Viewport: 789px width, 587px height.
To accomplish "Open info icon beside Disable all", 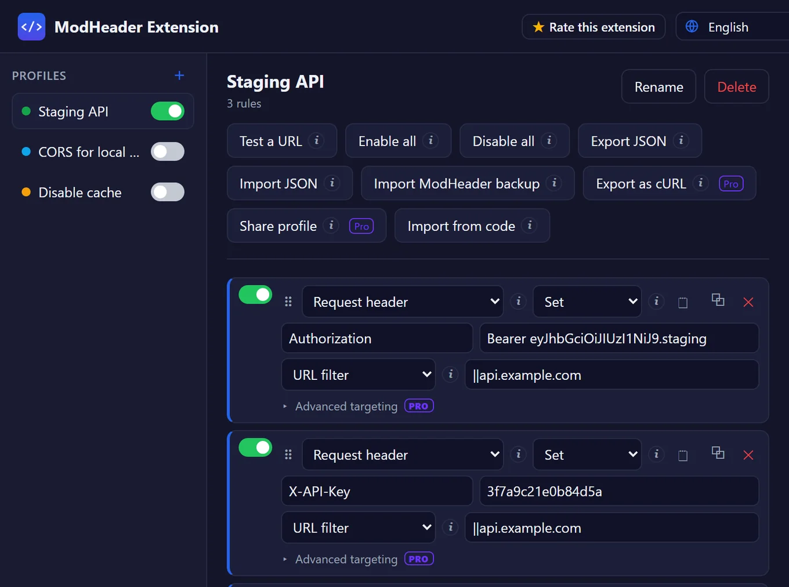I will pos(549,140).
